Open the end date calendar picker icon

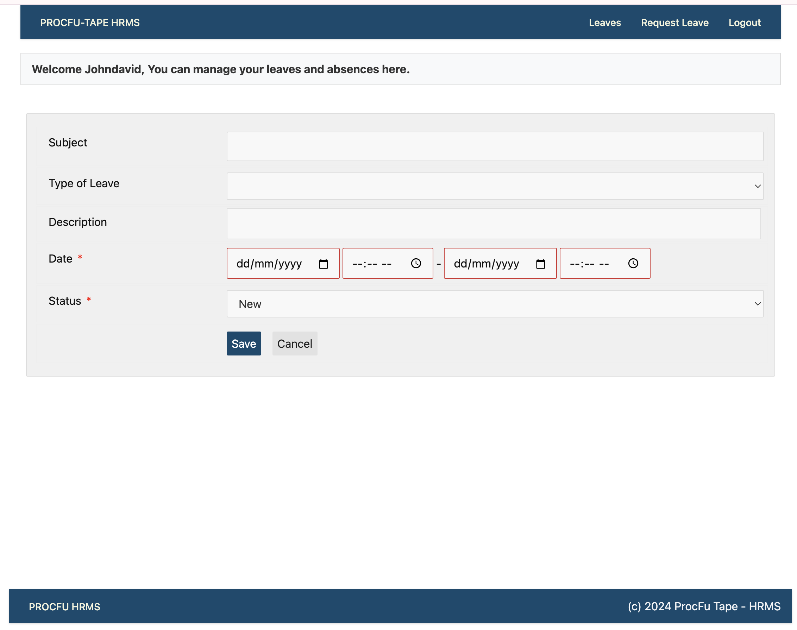pos(541,264)
